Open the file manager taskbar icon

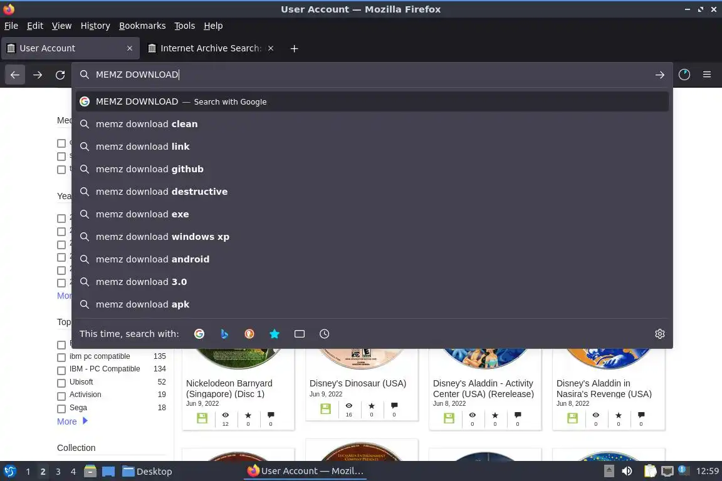[90, 471]
